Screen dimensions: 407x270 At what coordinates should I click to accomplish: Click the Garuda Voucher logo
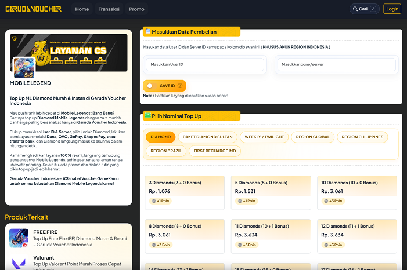coord(34,9)
